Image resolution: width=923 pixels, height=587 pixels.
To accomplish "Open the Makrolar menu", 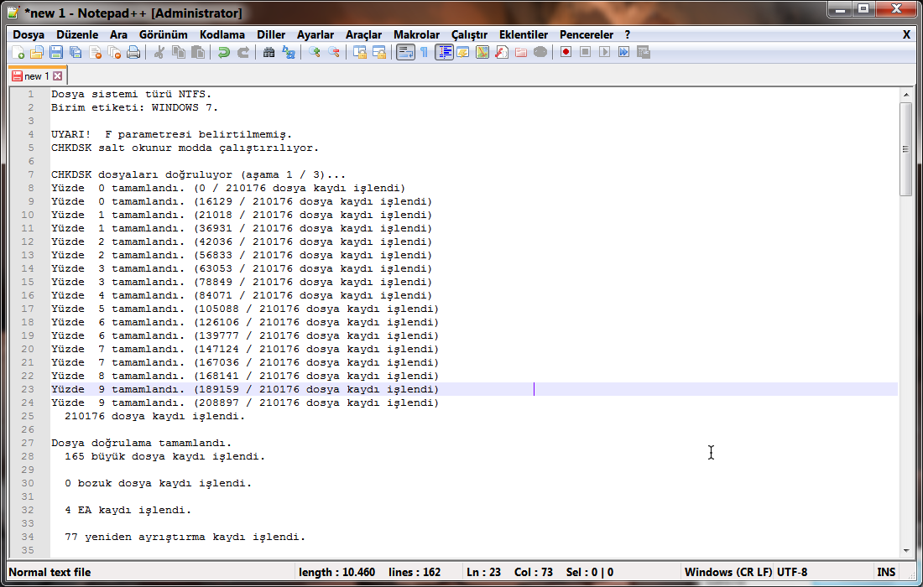I will click(x=417, y=34).
